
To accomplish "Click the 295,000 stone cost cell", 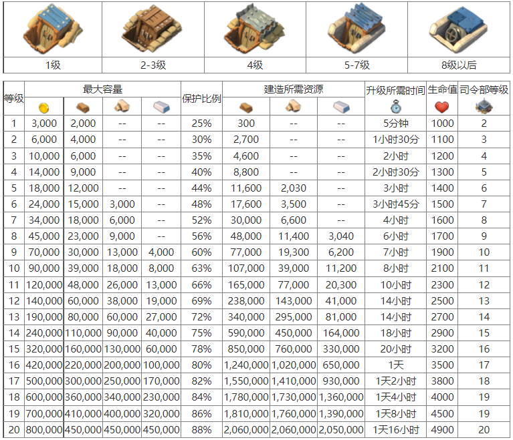I will (x=294, y=317).
